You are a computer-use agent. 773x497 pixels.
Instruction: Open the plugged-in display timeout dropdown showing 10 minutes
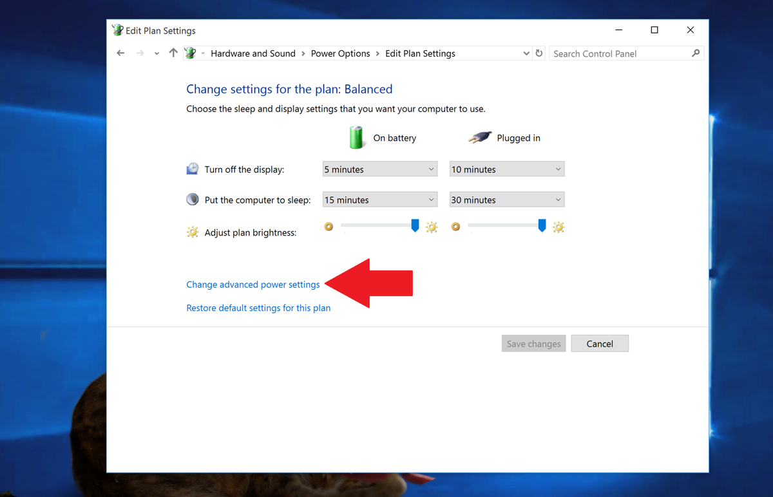506,169
